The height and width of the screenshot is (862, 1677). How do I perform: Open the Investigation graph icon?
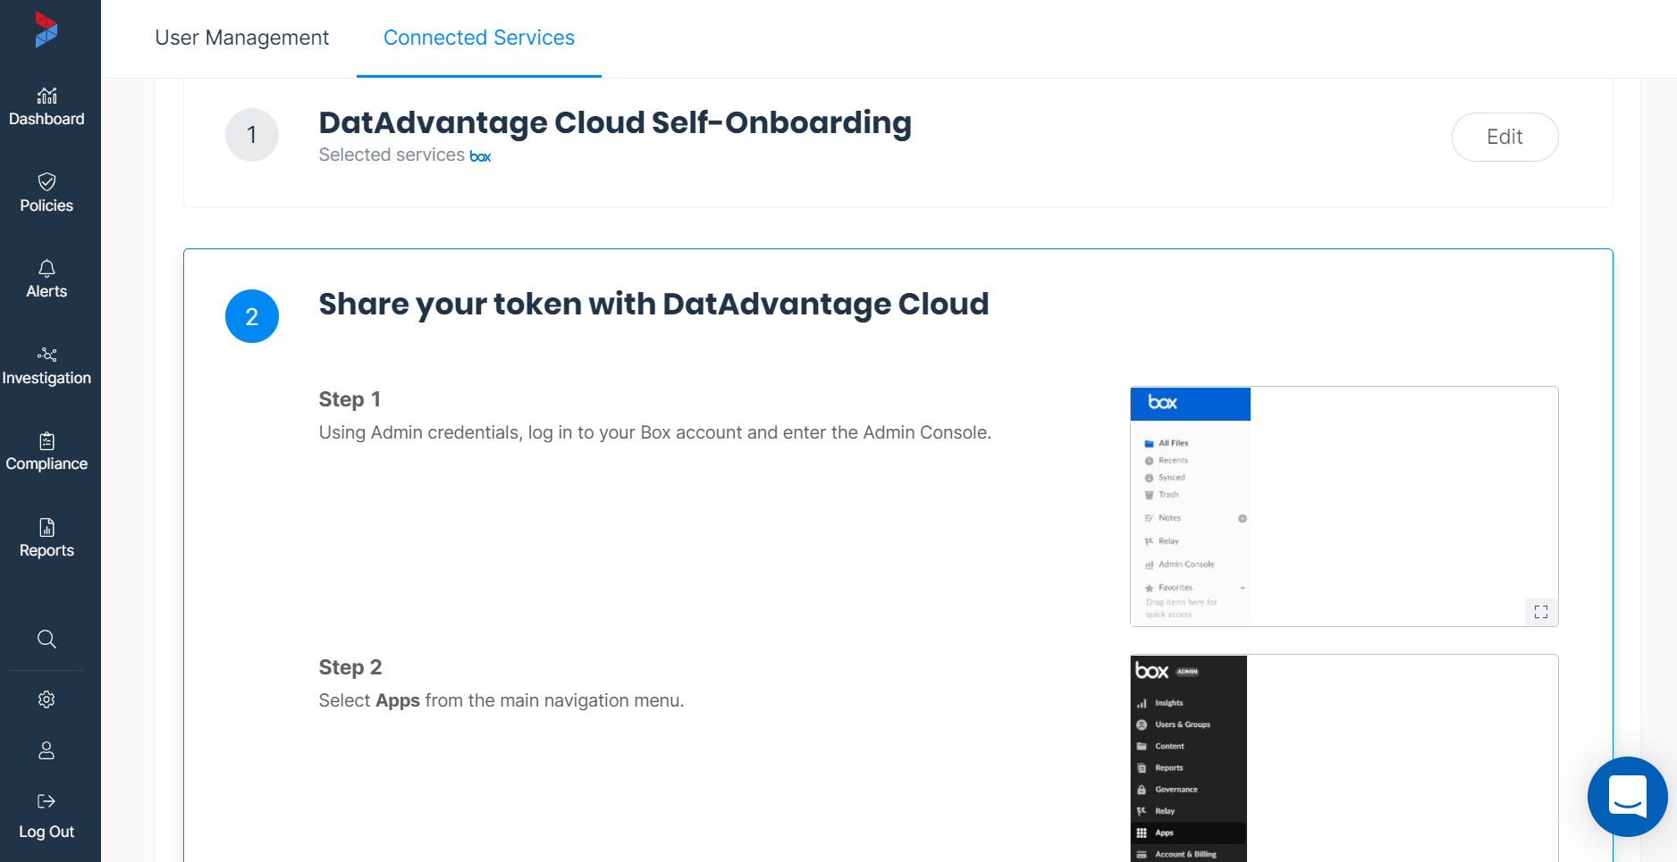coord(46,355)
